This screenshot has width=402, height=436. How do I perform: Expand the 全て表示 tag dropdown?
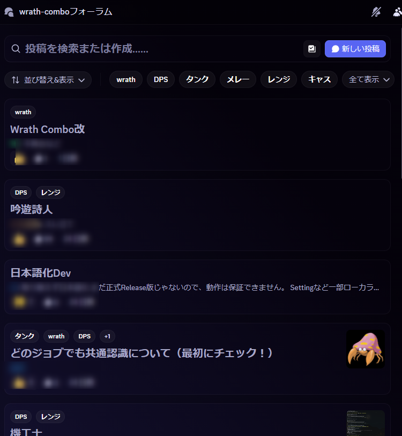[368, 79]
